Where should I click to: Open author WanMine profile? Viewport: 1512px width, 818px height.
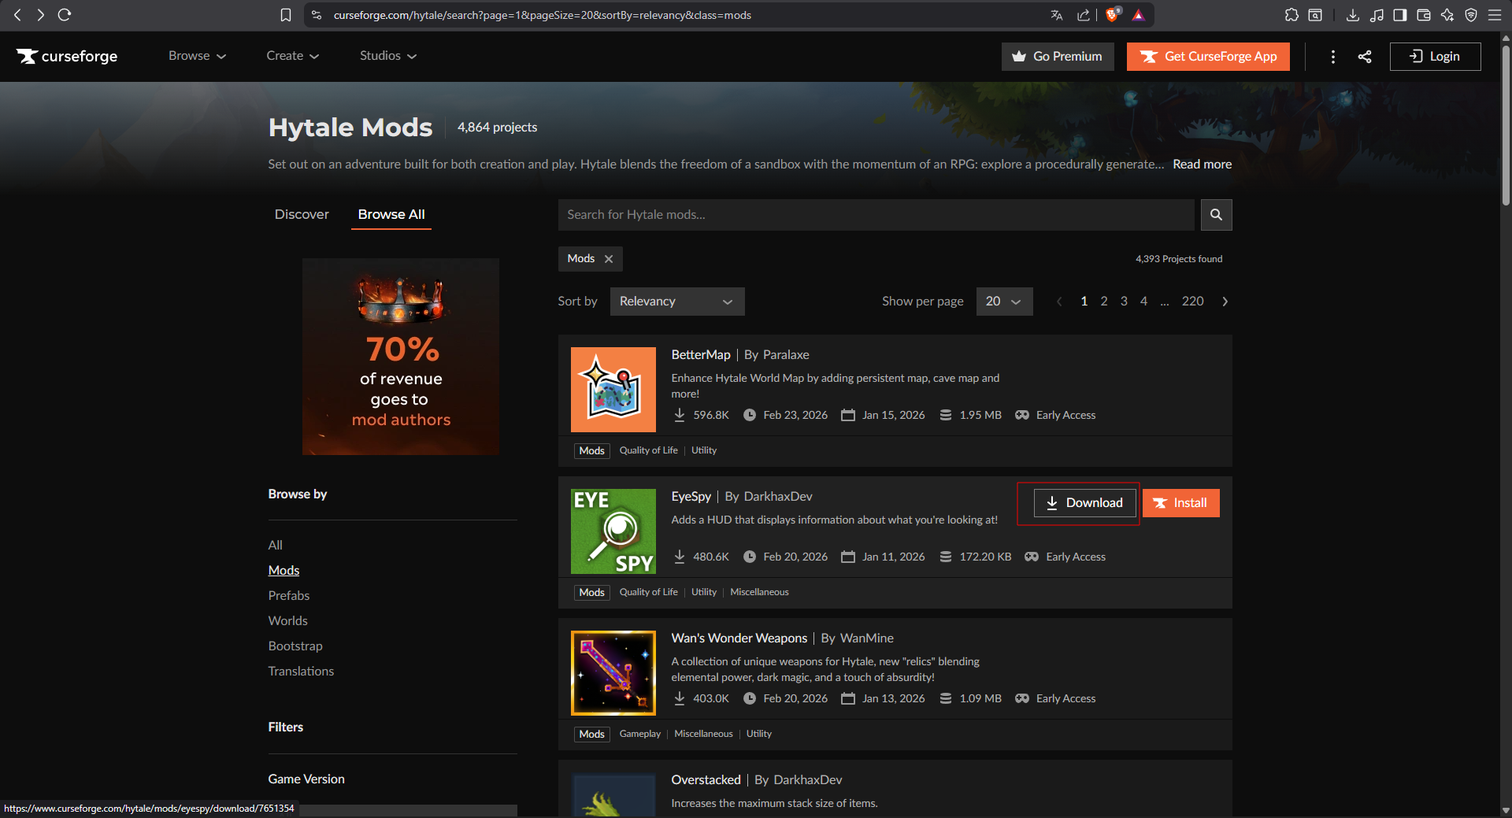(867, 638)
